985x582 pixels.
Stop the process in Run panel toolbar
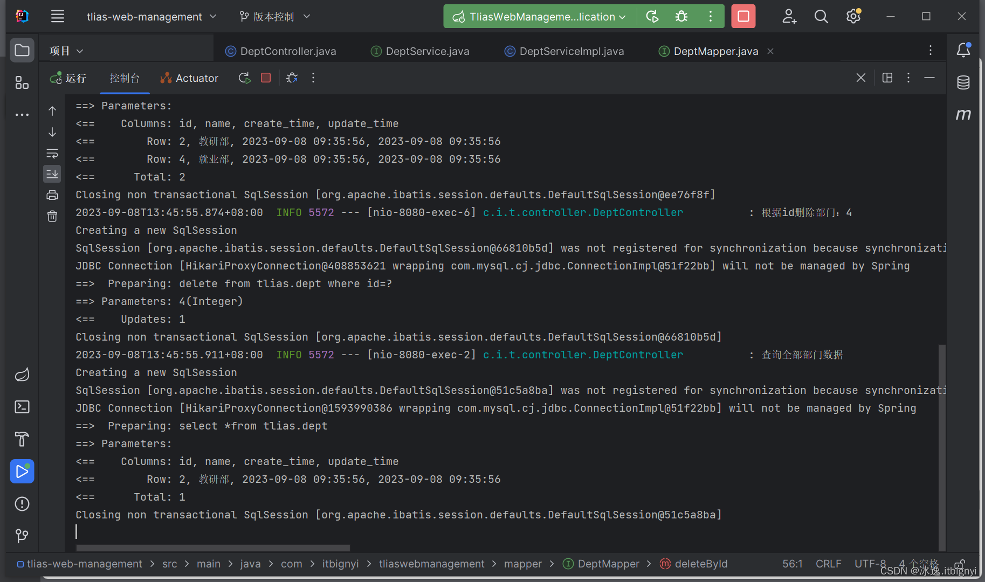(266, 78)
